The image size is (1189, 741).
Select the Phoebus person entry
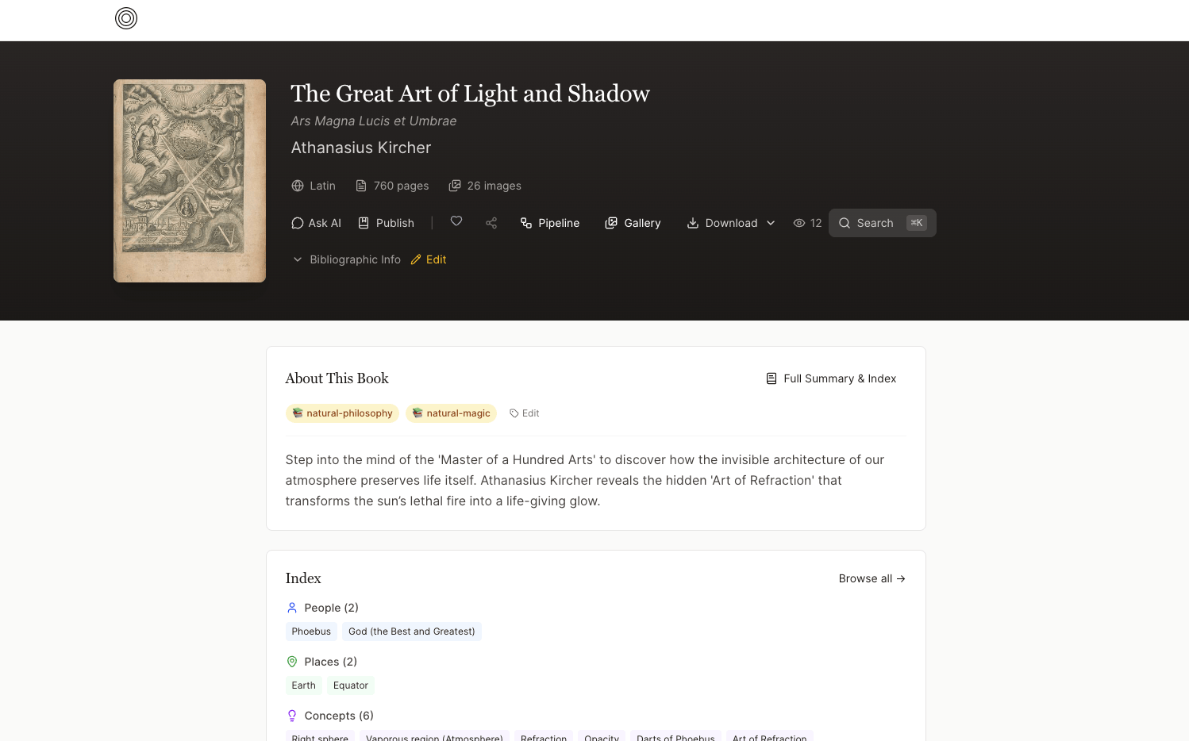pos(311,631)
